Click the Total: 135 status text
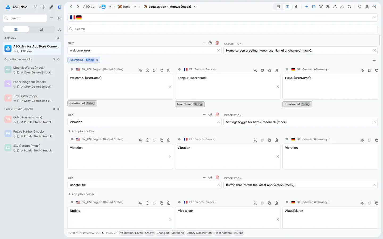The width and height of the screenshot is (383, 239). (x=74, y=233)
